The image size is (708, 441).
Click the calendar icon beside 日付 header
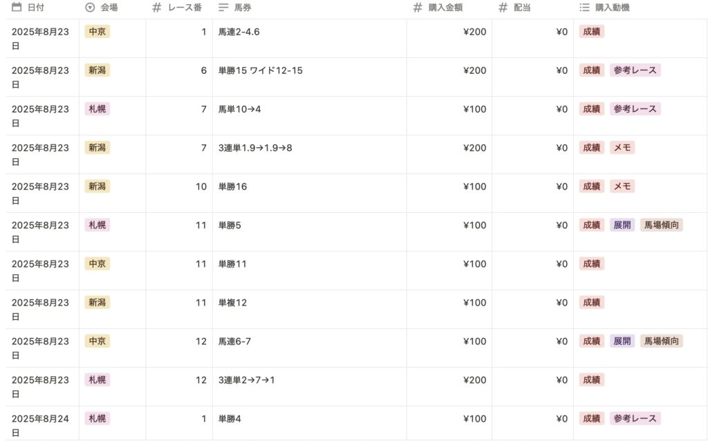17,8
